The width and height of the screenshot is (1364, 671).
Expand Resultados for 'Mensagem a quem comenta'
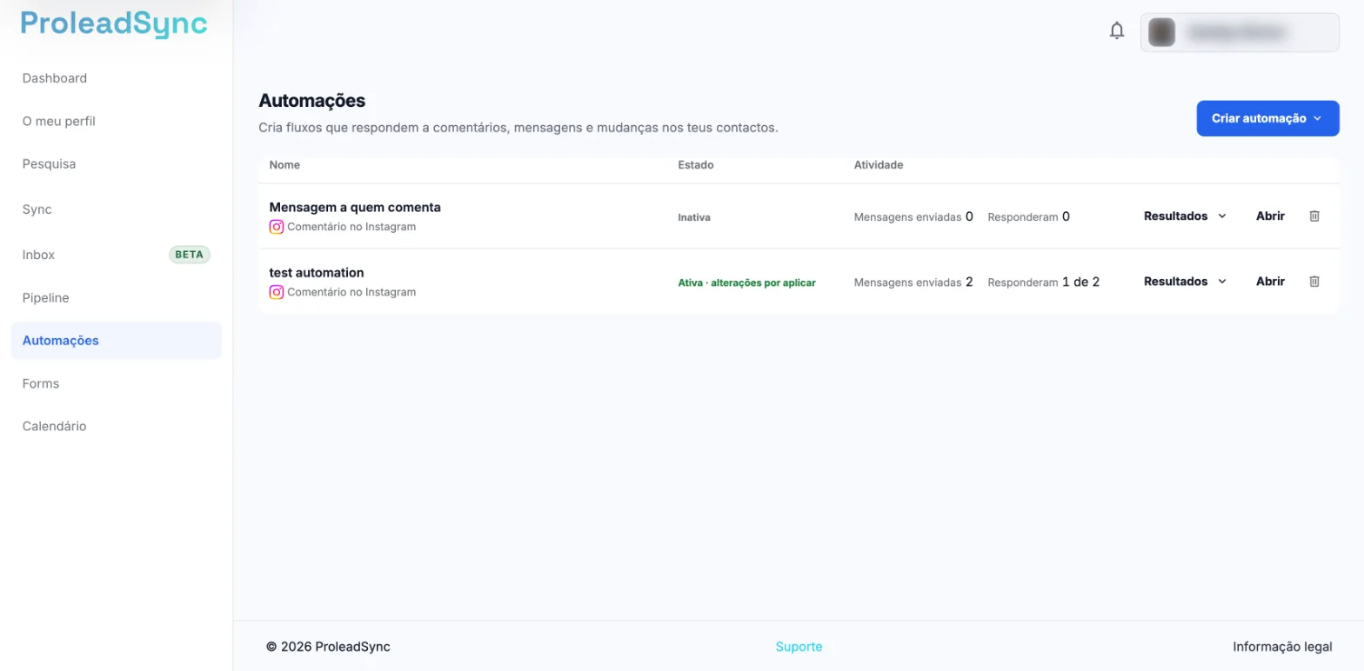point(1185,216)
